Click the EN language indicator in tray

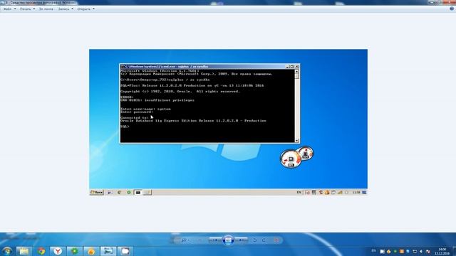click(x=373, y=251)
